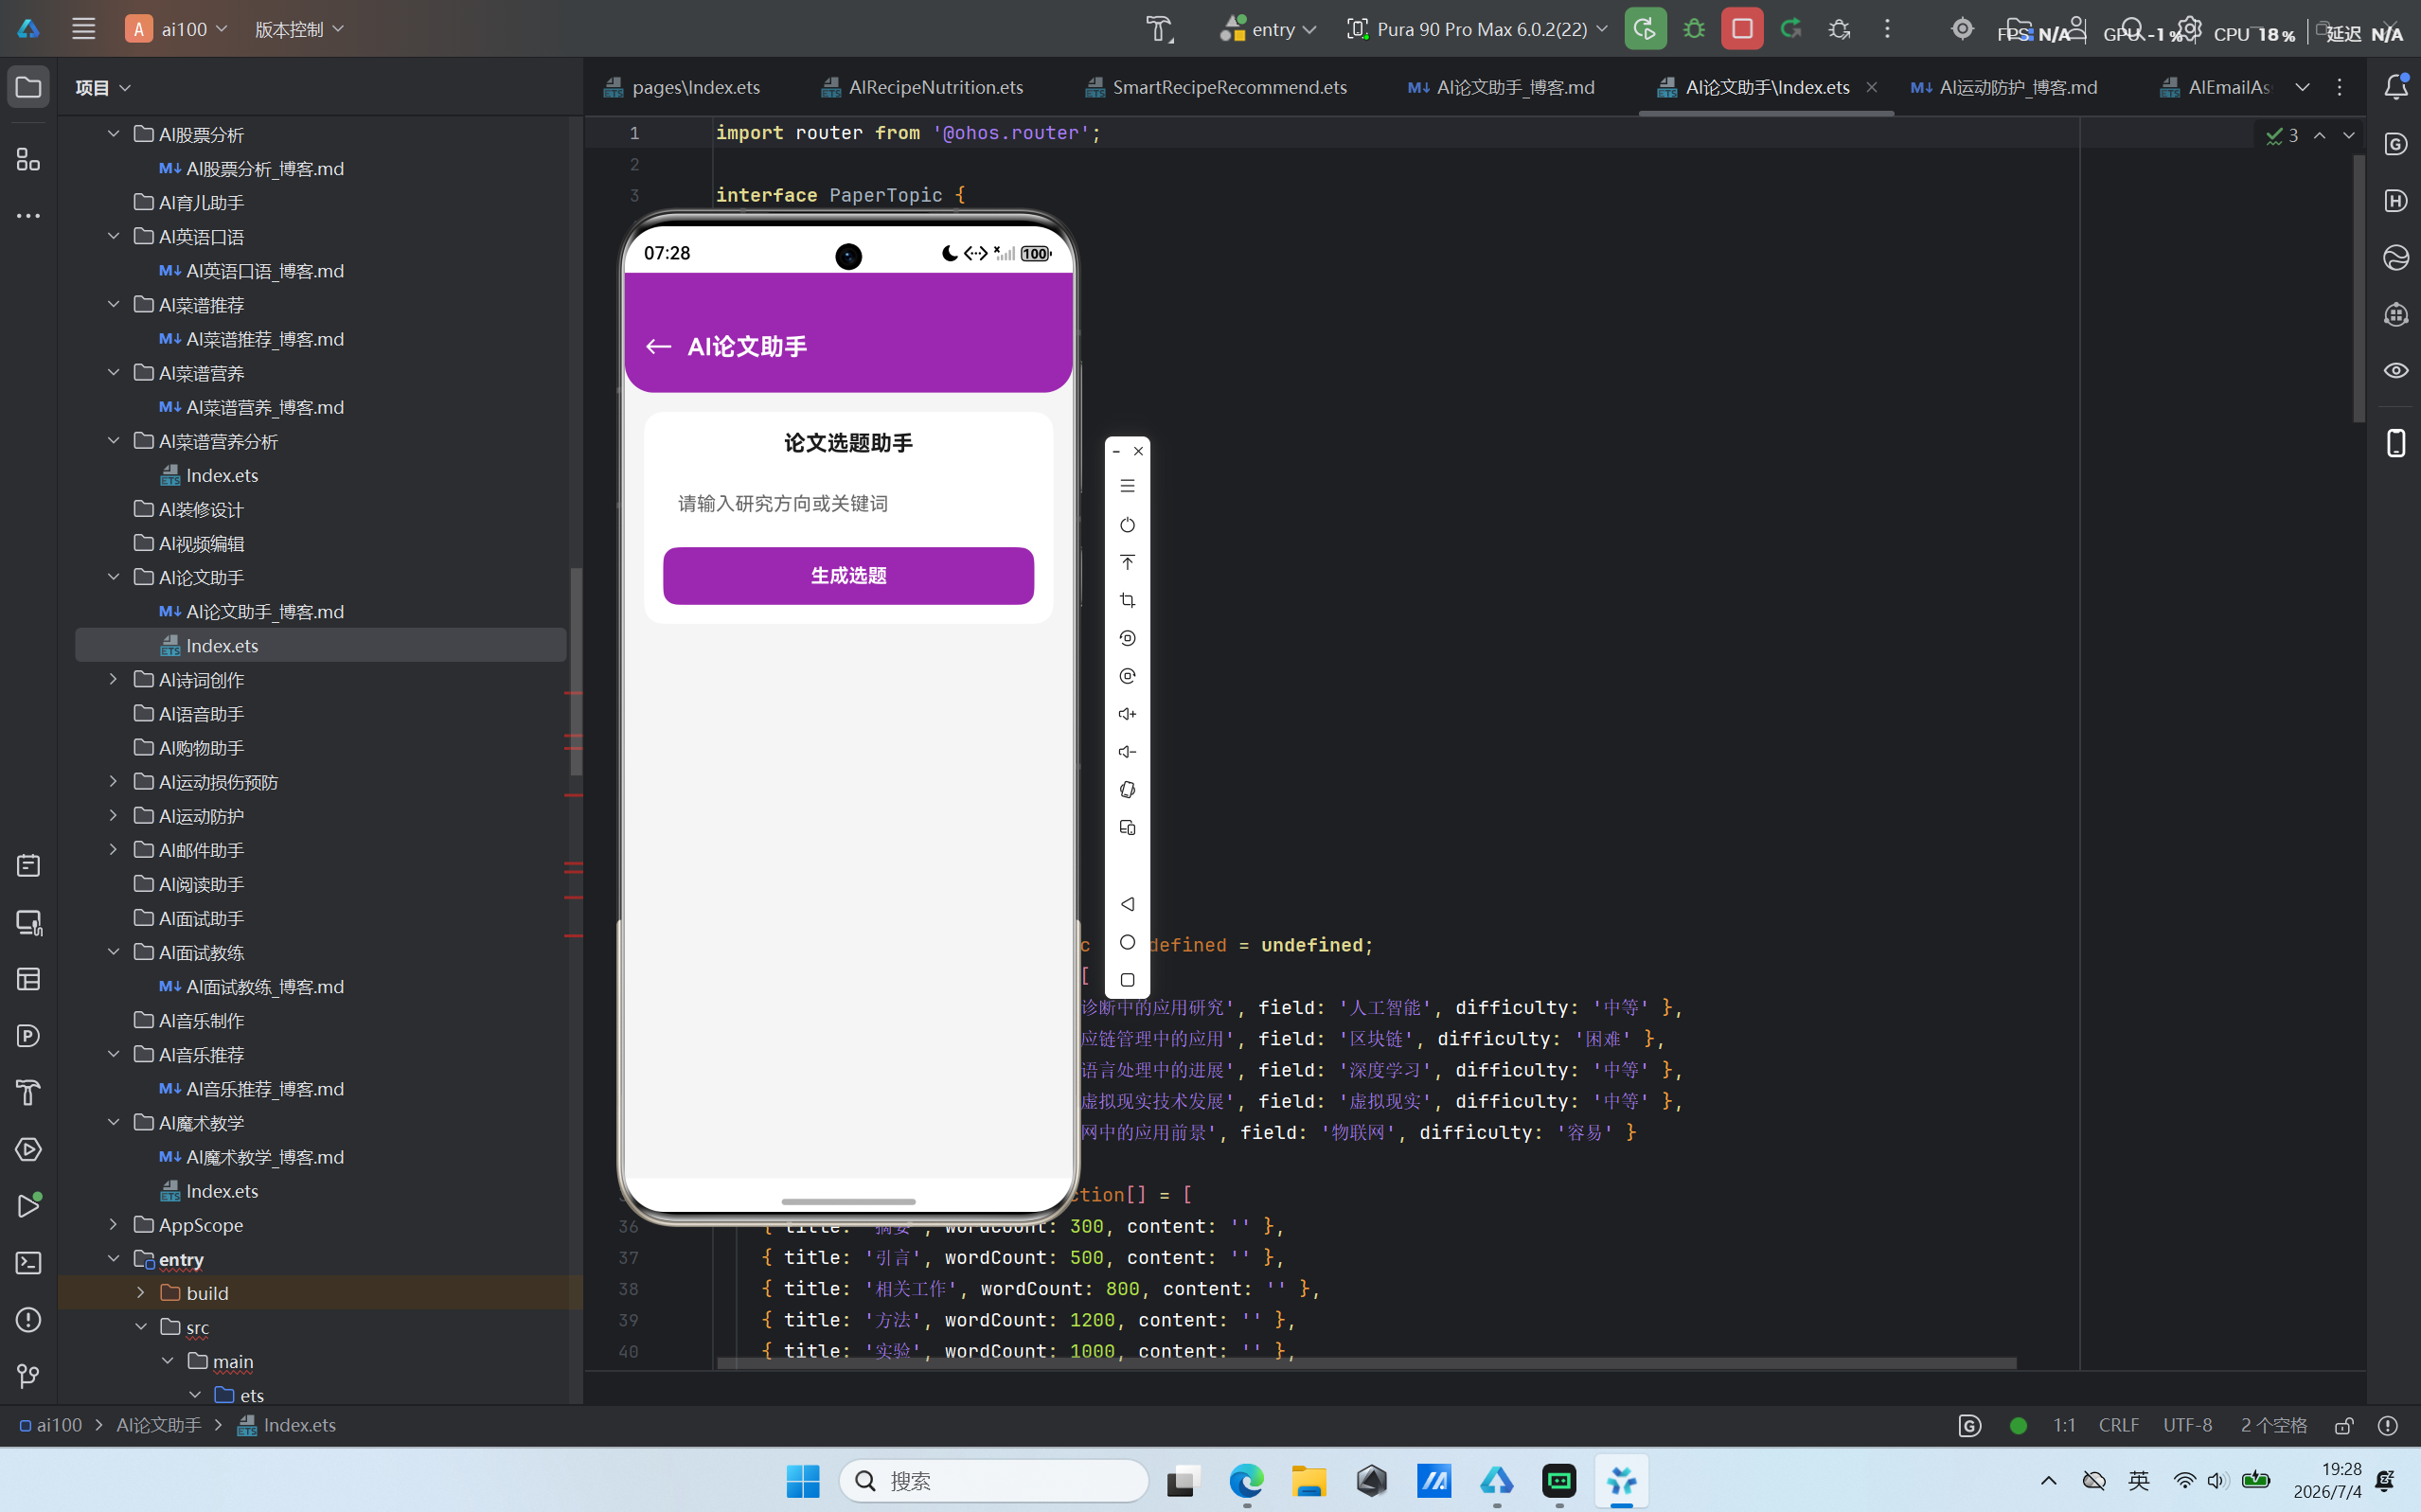The width and height of the screenshot is (2421, 1512).
Task: Open the Previewer eye panel
Action: click(2396, 371)
